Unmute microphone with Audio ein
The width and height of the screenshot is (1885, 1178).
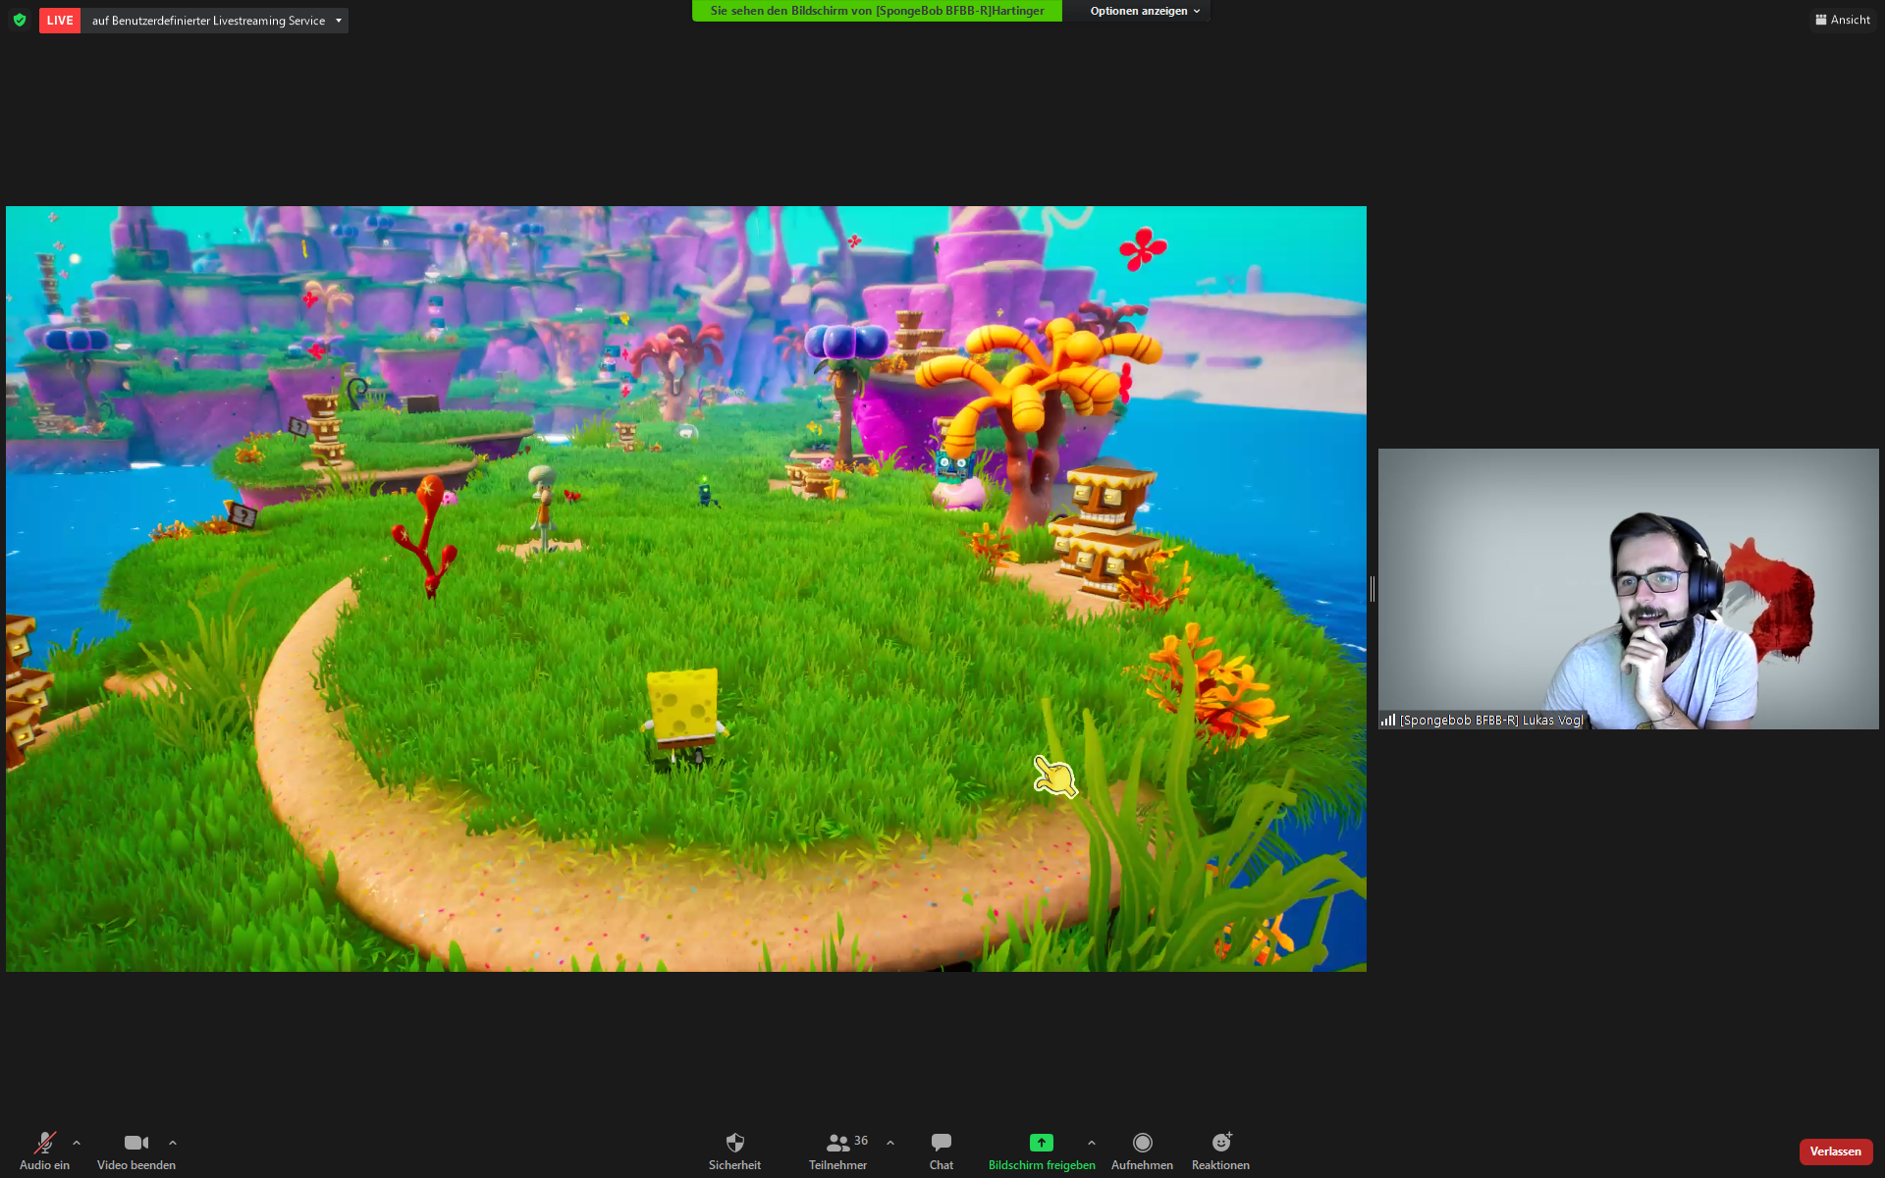coord(44,1151)
